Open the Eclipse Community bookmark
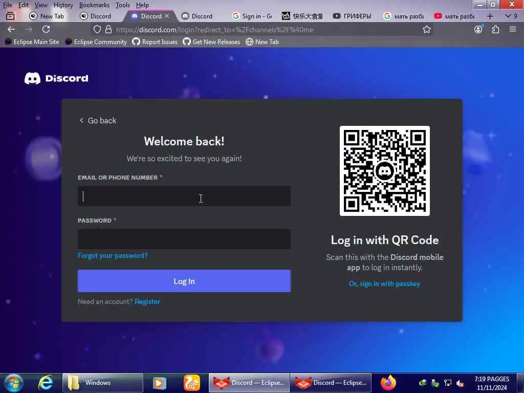 [x=96, y=42]
